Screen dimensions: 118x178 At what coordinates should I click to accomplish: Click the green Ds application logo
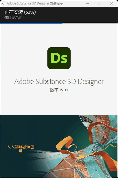59,58
